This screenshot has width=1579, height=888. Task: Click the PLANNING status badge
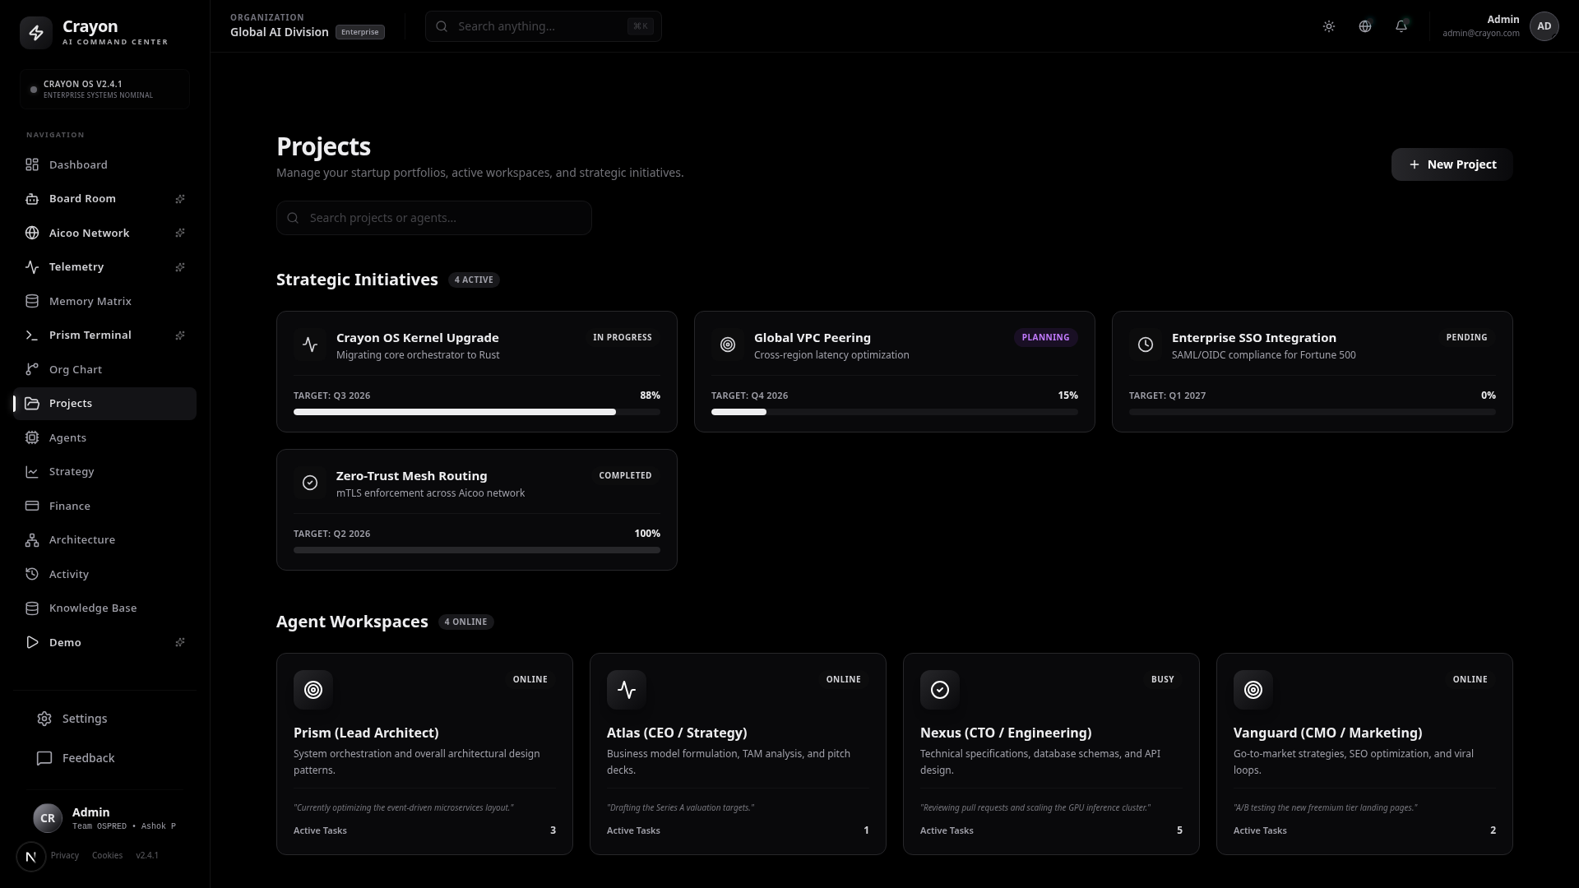1046,337
